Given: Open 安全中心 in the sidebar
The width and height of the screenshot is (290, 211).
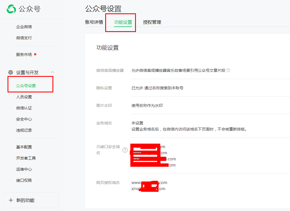Looking at the screenshot, I should point(24,119).
